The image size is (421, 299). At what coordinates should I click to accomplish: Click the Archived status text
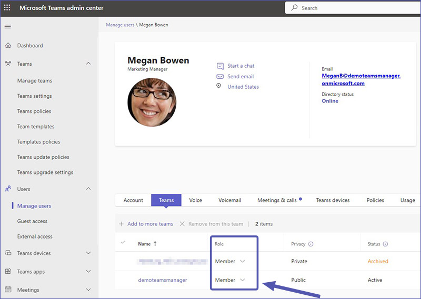pyautogui.click(x=378, y=261)
